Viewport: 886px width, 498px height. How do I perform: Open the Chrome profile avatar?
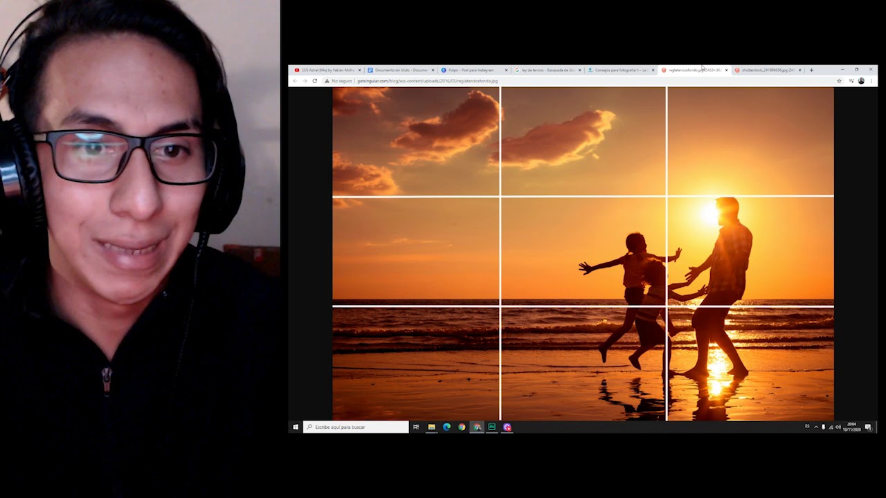(861, 81)
